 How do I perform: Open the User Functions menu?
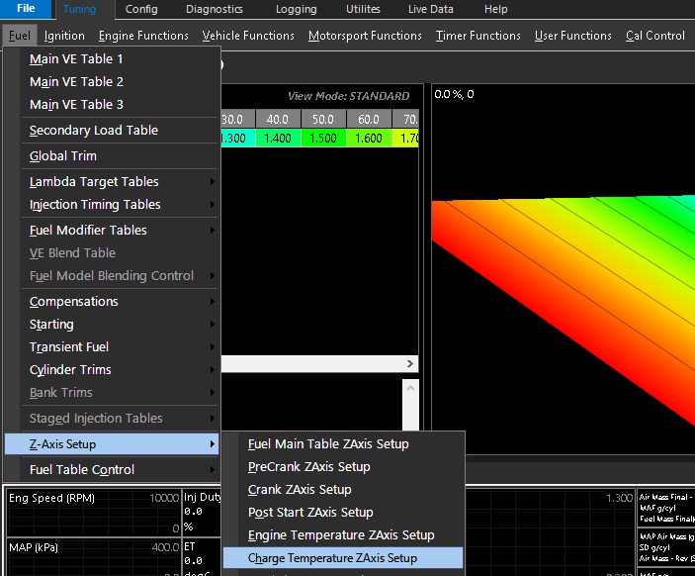pyautogui.click(x=572, y=36)
